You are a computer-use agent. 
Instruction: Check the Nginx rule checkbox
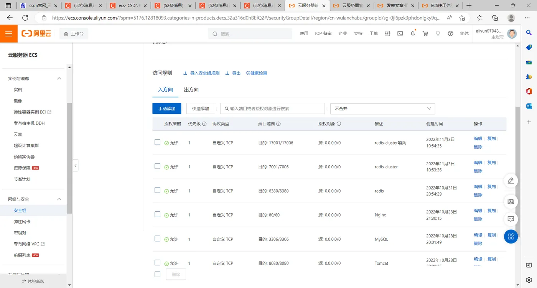click(157, 214)
